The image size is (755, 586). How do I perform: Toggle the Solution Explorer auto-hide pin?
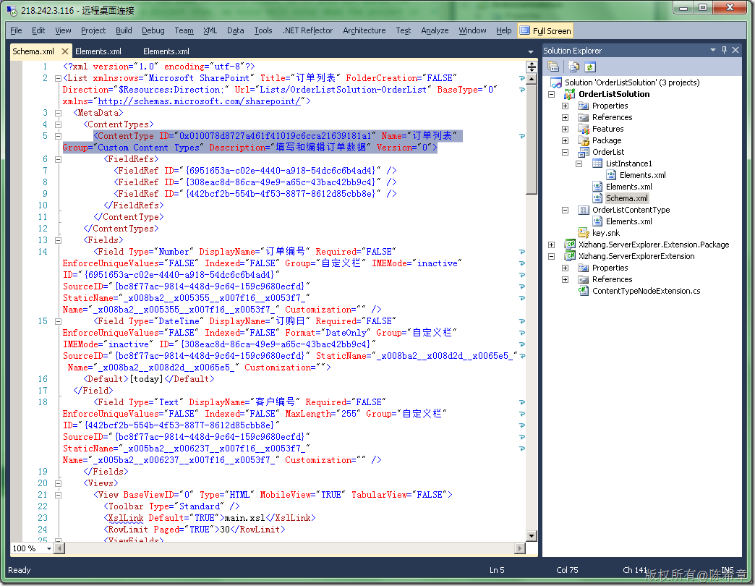click(x=724, y=50)
